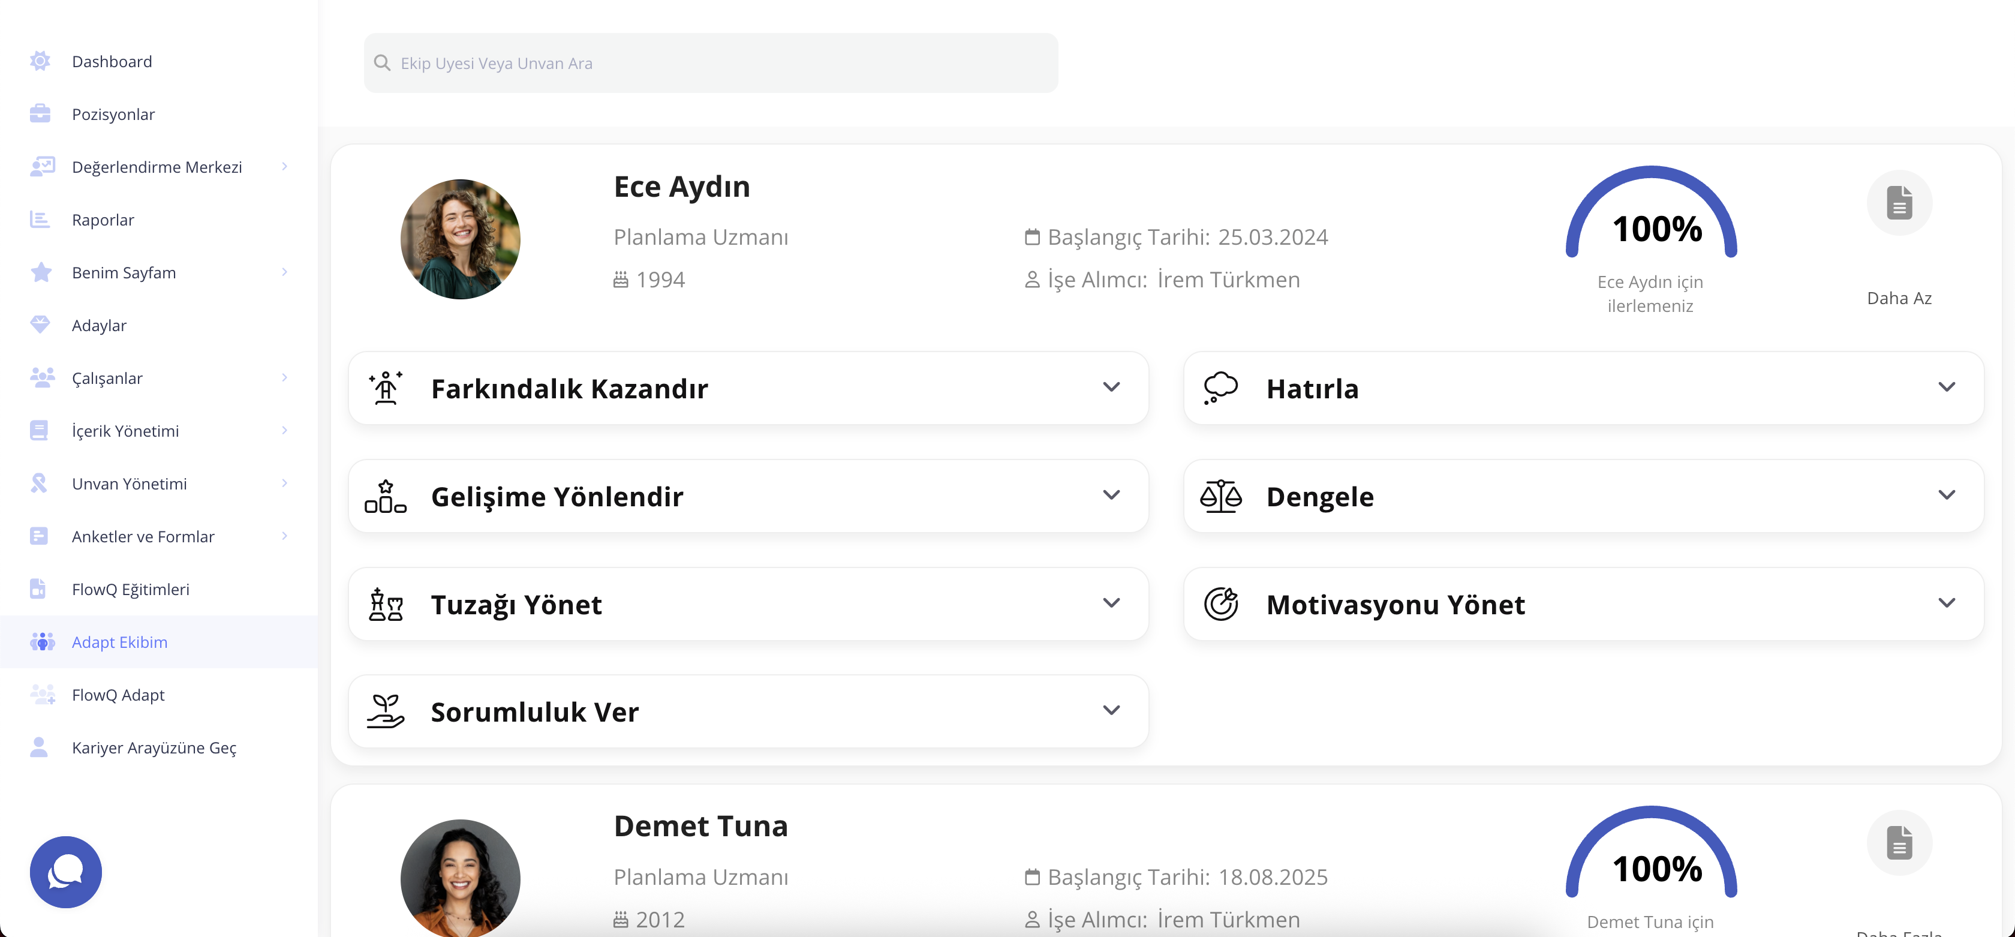
Task: Click the search magnifier icon
Action: (x=383, y=64)
